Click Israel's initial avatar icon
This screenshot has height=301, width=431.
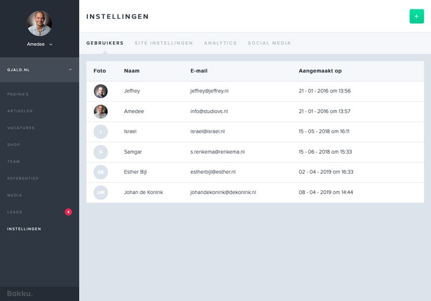pos(101,132)
